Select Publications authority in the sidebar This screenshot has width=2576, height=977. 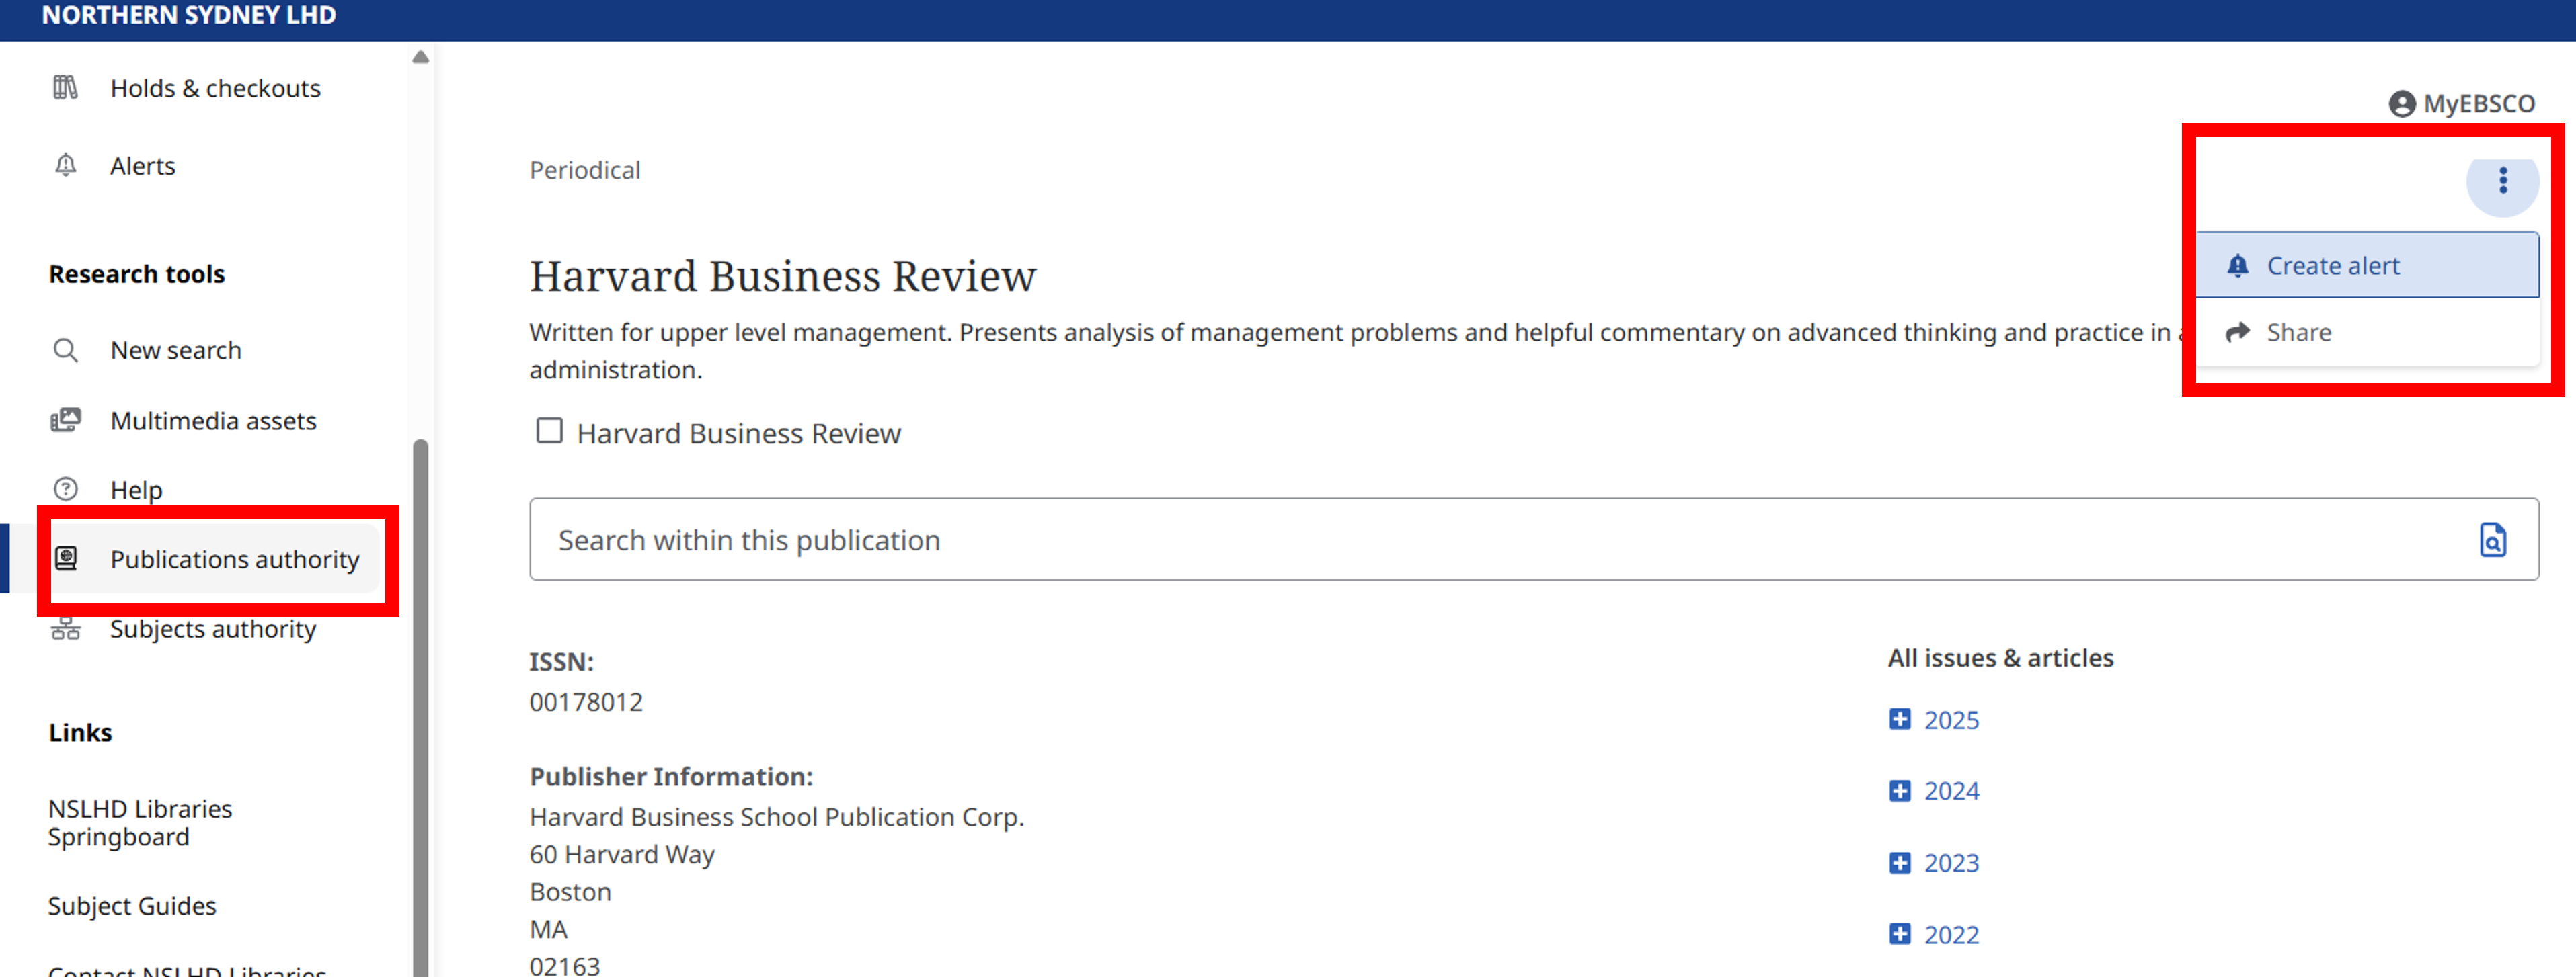235,560
